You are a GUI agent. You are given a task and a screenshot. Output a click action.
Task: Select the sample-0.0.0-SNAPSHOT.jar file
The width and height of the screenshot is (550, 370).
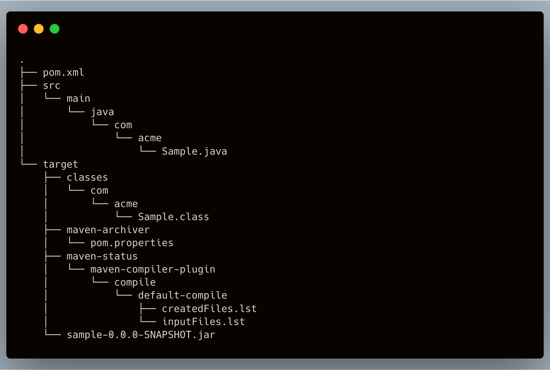point(141,335)
